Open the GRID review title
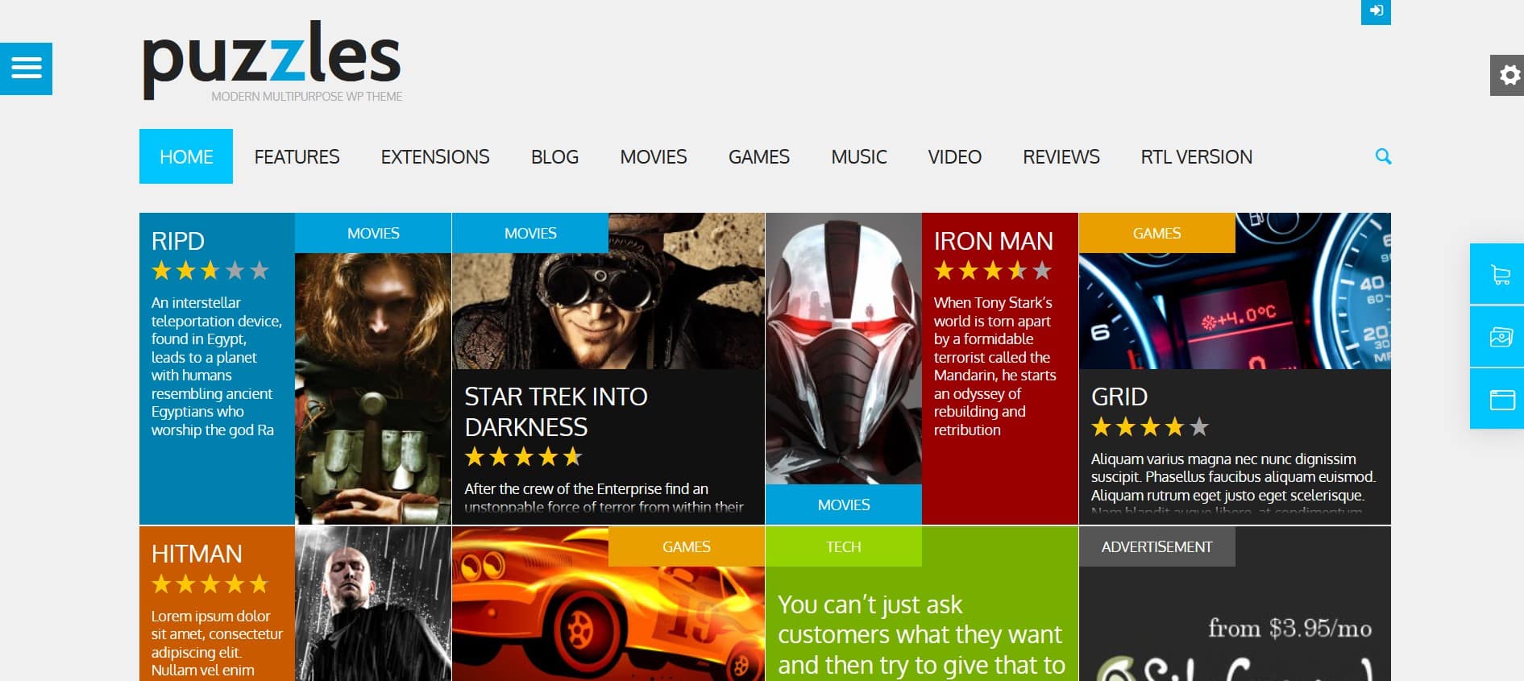Viewport: 1524px width, 681px height. click(1119, 397)
